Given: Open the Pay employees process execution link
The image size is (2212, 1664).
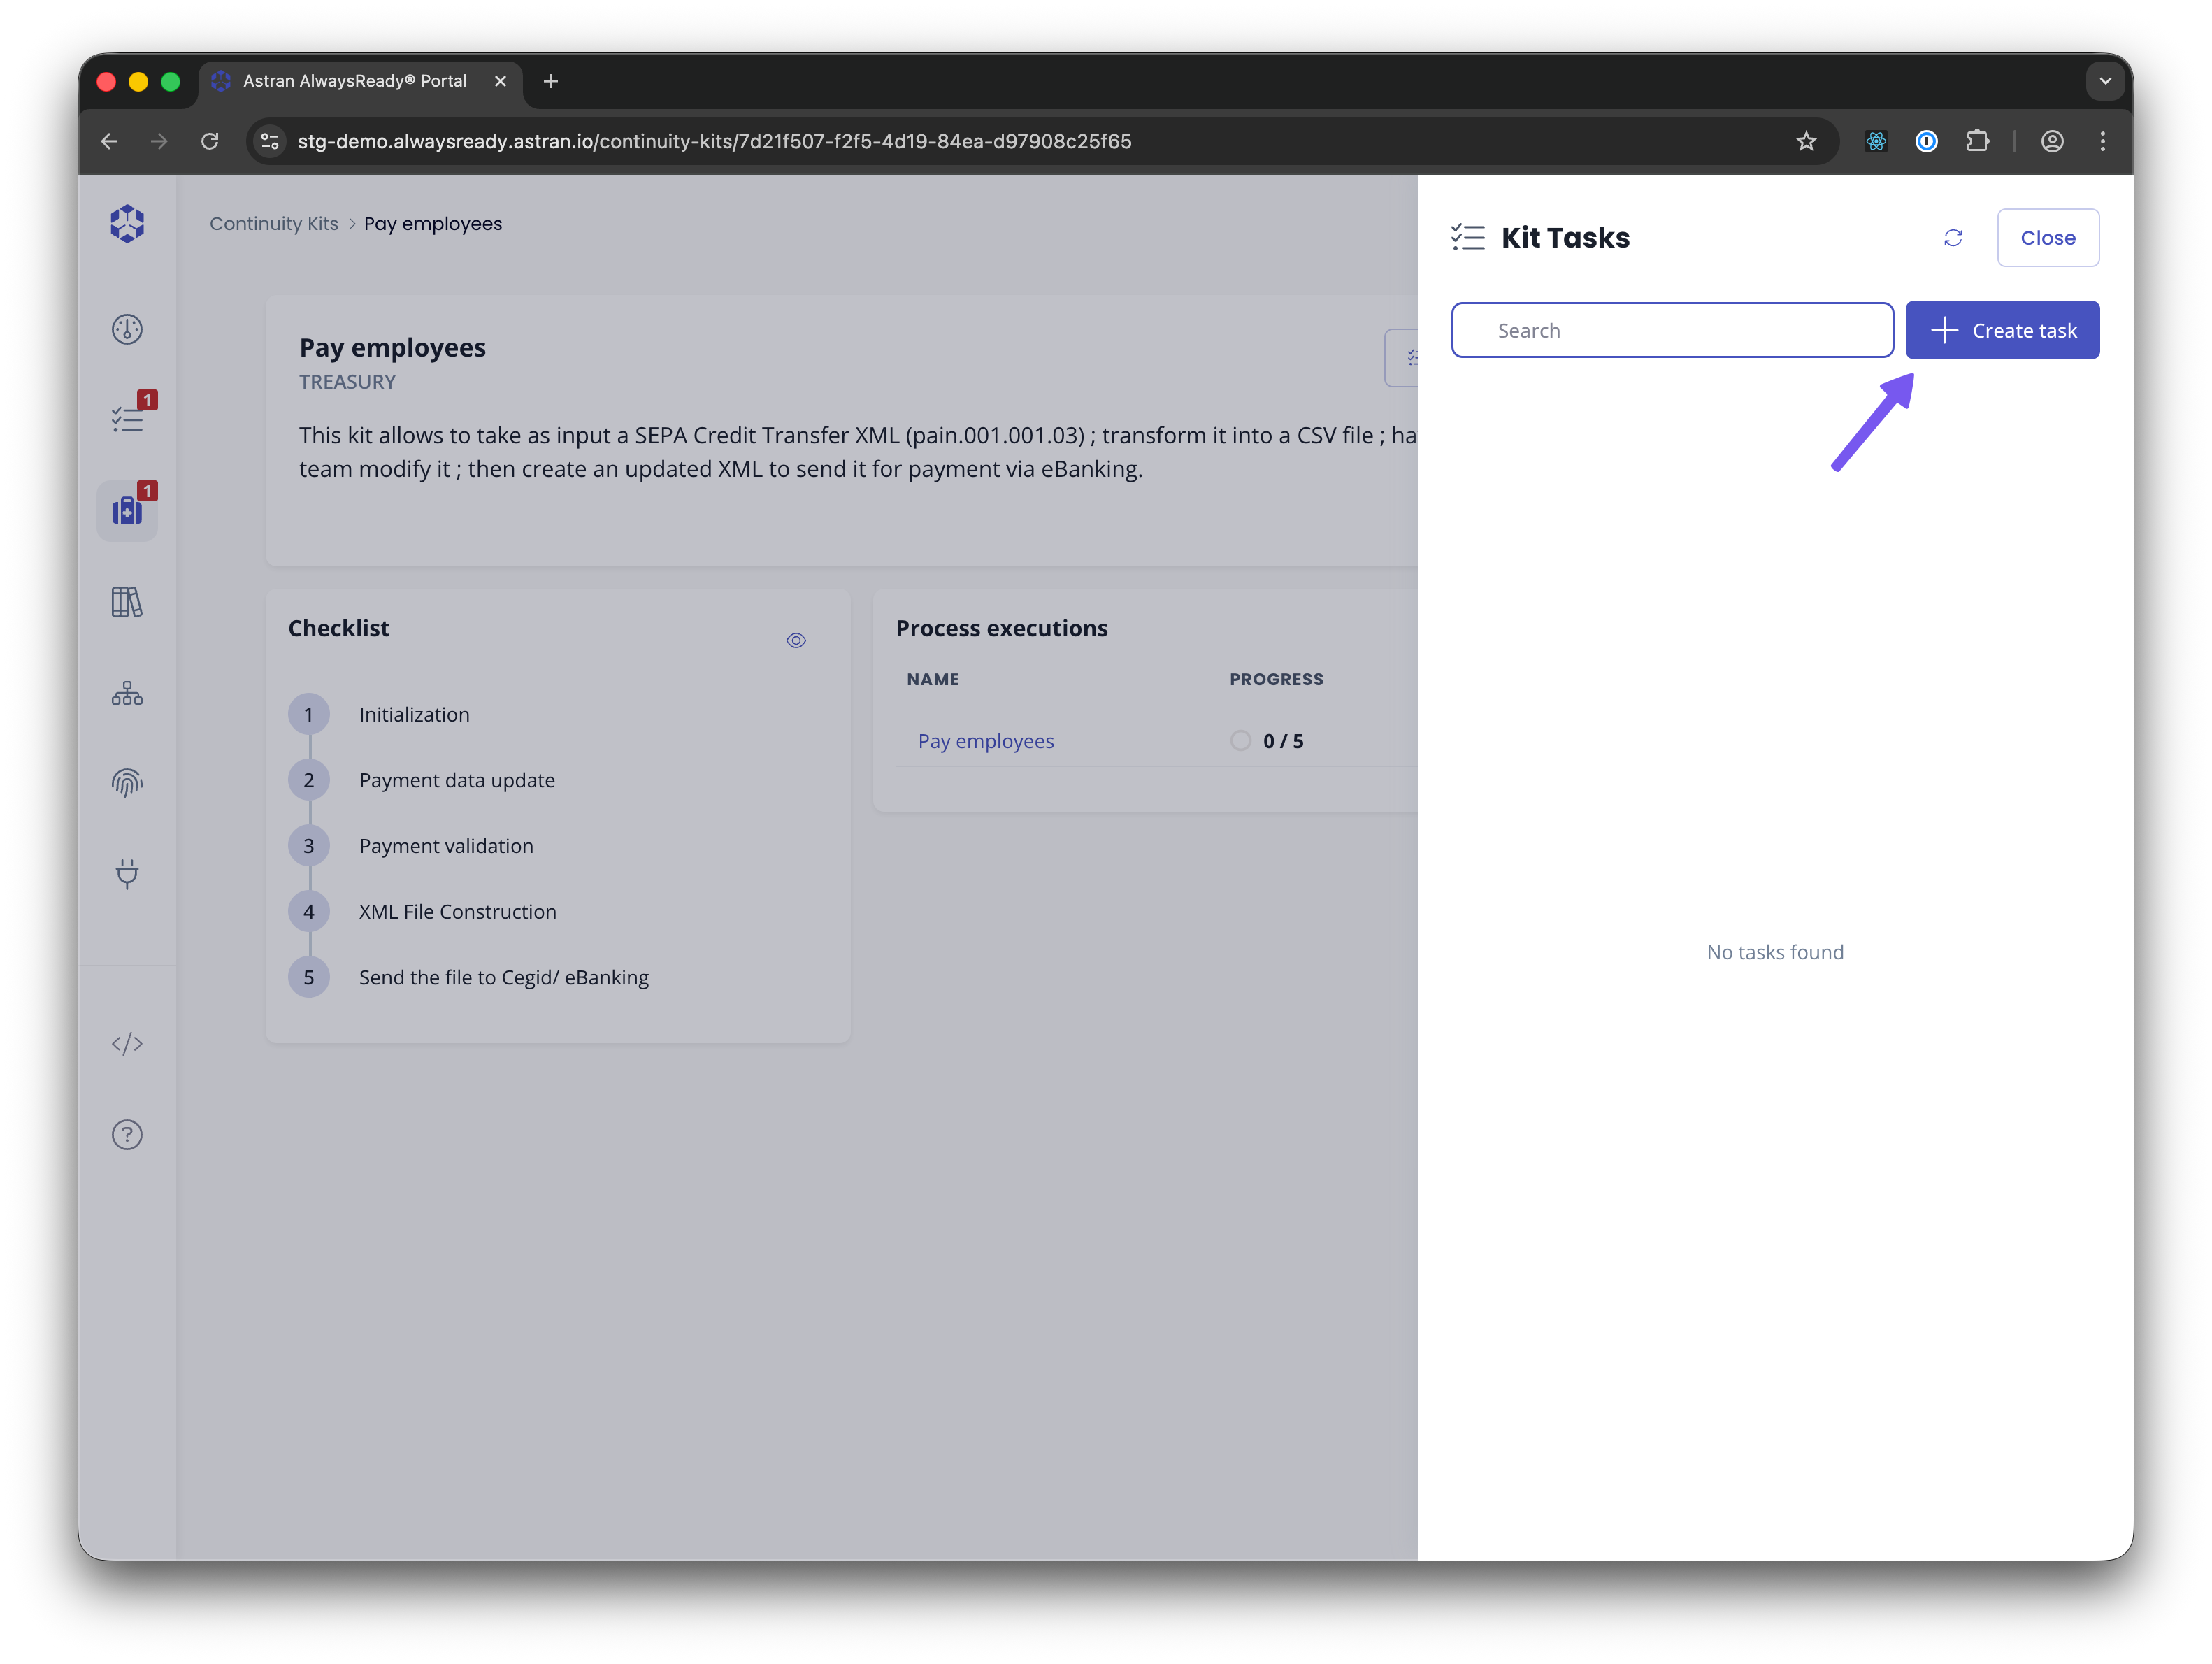Looking at the screenshot, I should (x=985, y=740).
